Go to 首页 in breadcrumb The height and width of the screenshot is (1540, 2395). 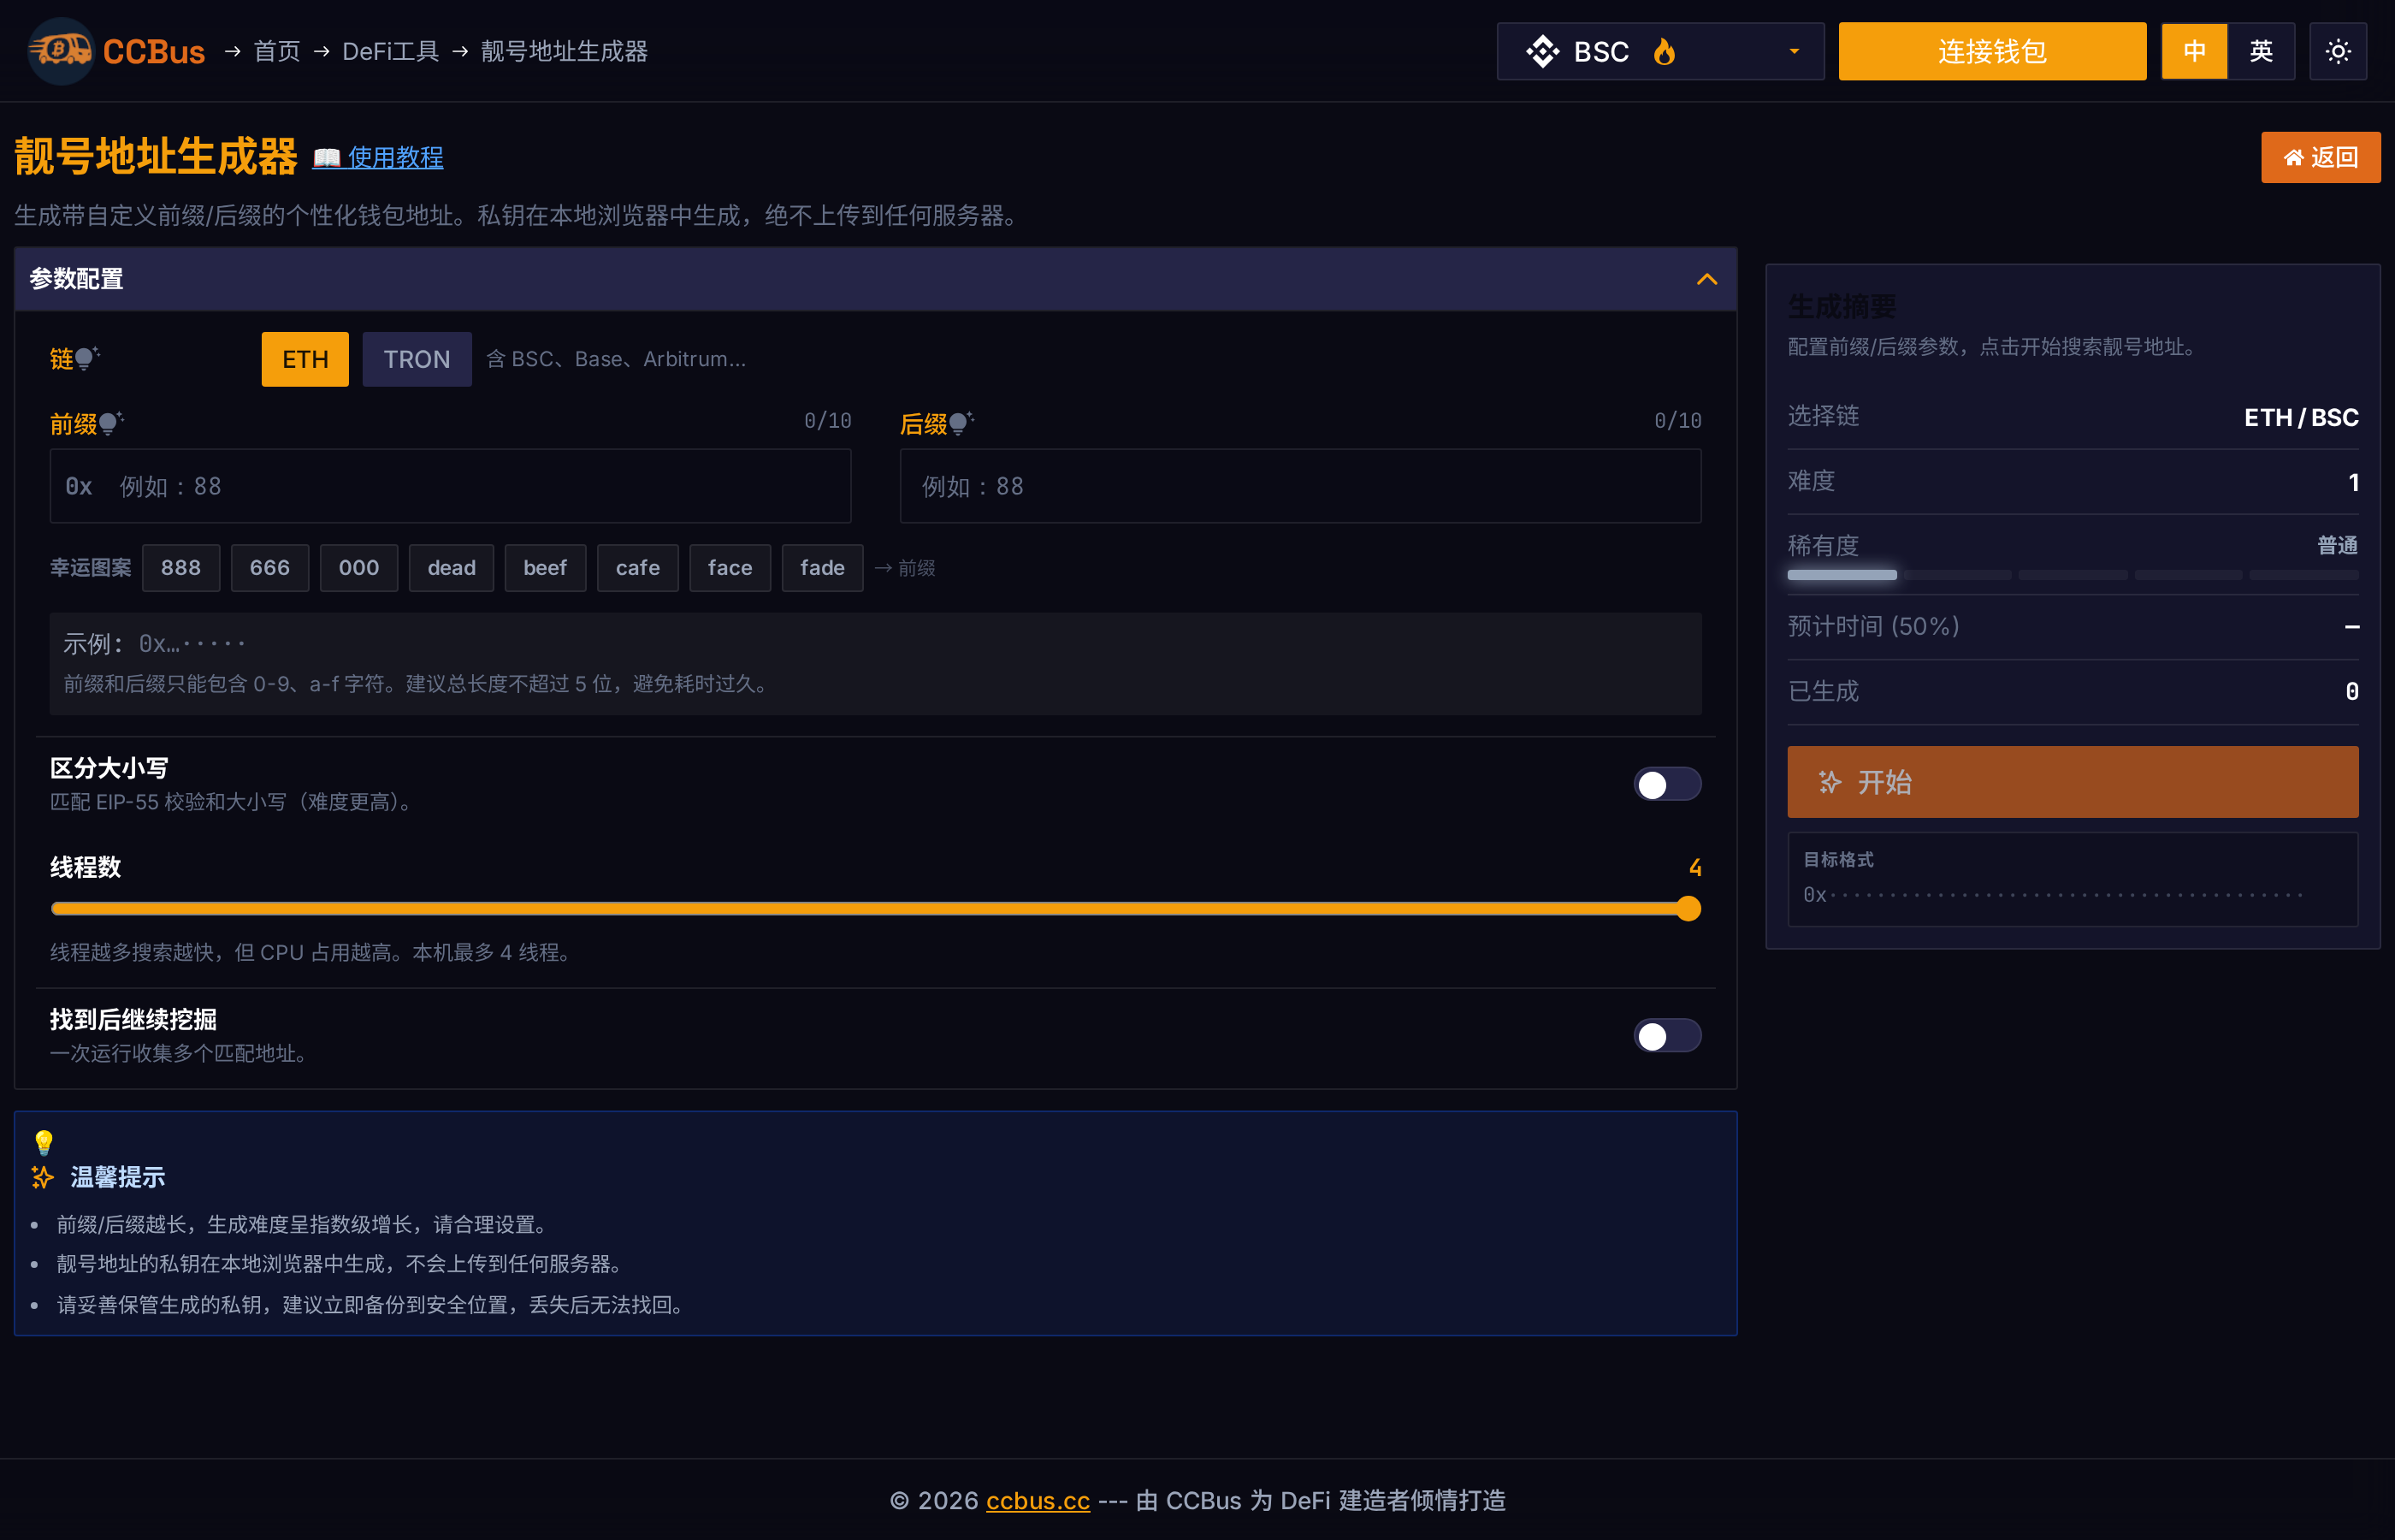277,51
